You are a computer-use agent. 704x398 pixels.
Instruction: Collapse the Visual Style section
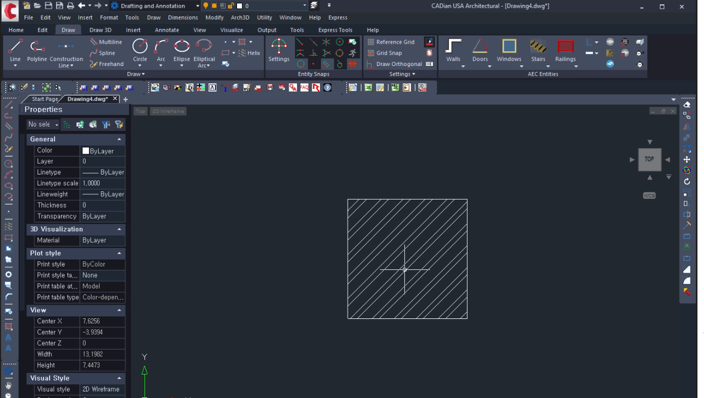tap(119, 378)
